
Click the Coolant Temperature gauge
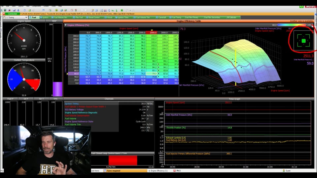click(24, 79)
